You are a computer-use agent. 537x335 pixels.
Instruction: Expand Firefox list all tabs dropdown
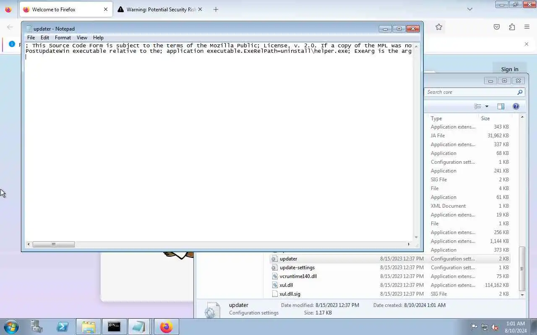pyautogui.click(x=470, y=9)
